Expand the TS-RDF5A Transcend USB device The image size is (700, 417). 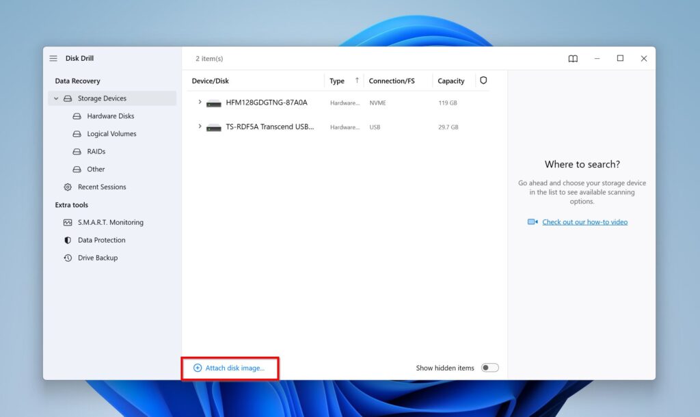coord(198,126)
